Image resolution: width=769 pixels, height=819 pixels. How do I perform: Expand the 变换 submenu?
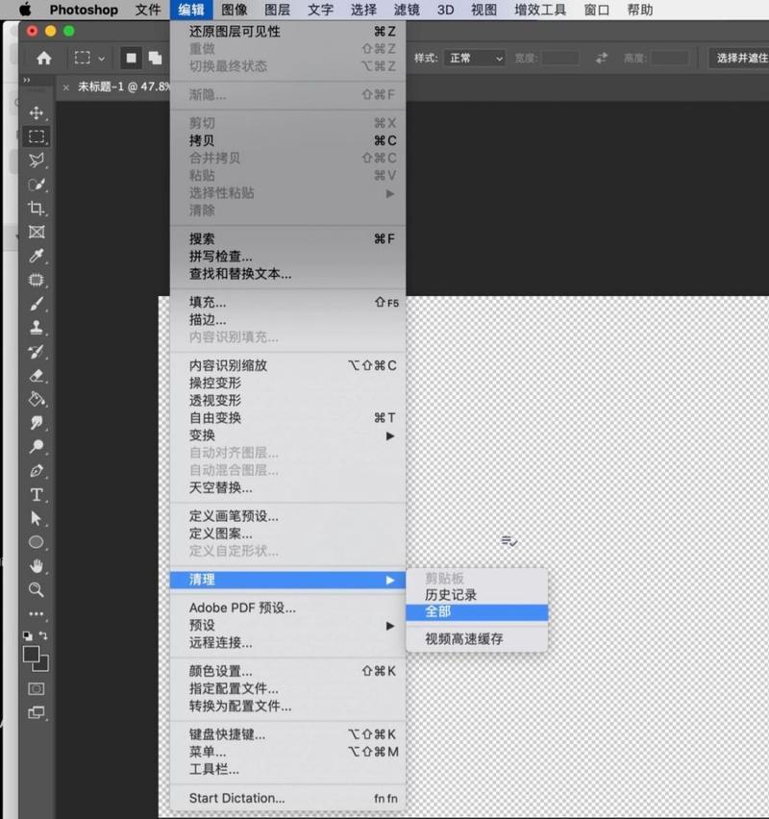288,435
